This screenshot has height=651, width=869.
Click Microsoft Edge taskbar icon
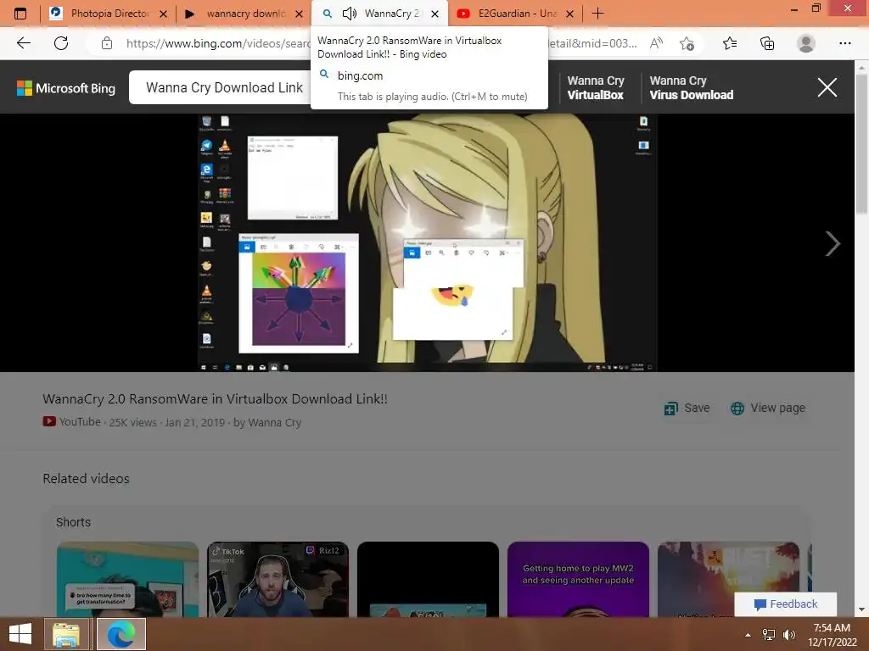[121, 634]
